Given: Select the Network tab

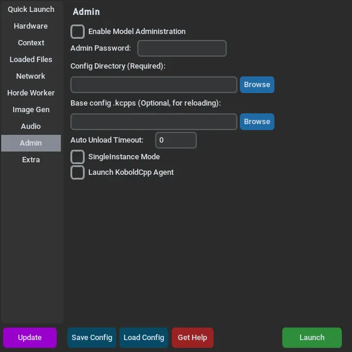Looking at the screenshot, I should 31,76.
